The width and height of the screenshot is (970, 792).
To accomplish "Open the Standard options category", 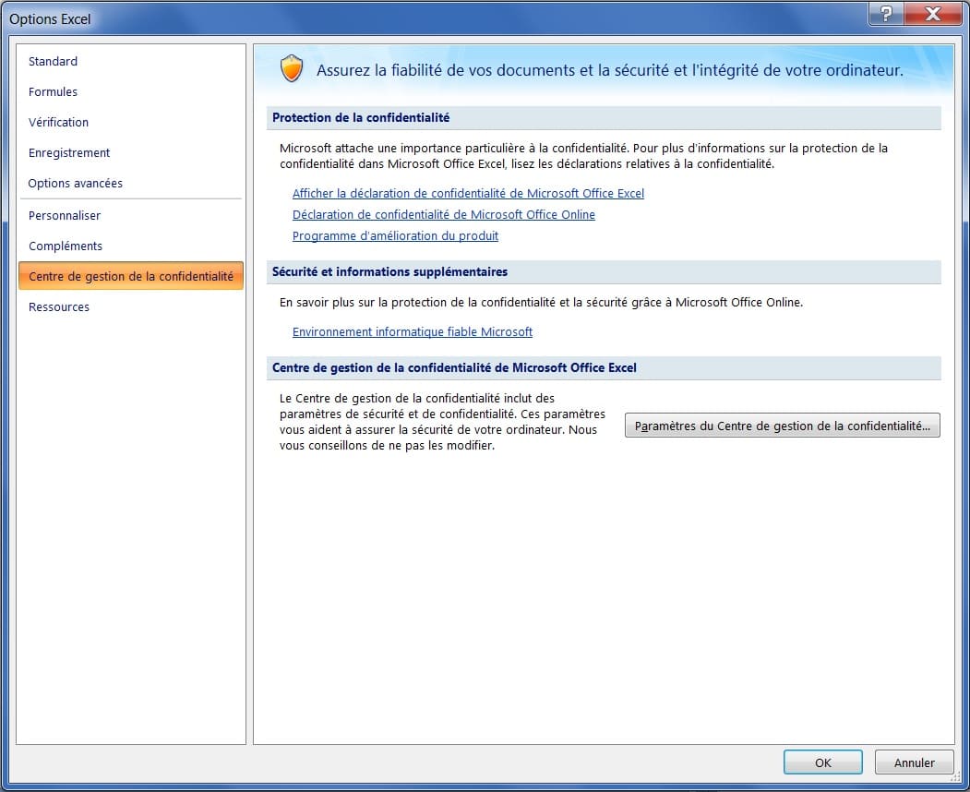I will pyautogui.click(x=54, y=61).
